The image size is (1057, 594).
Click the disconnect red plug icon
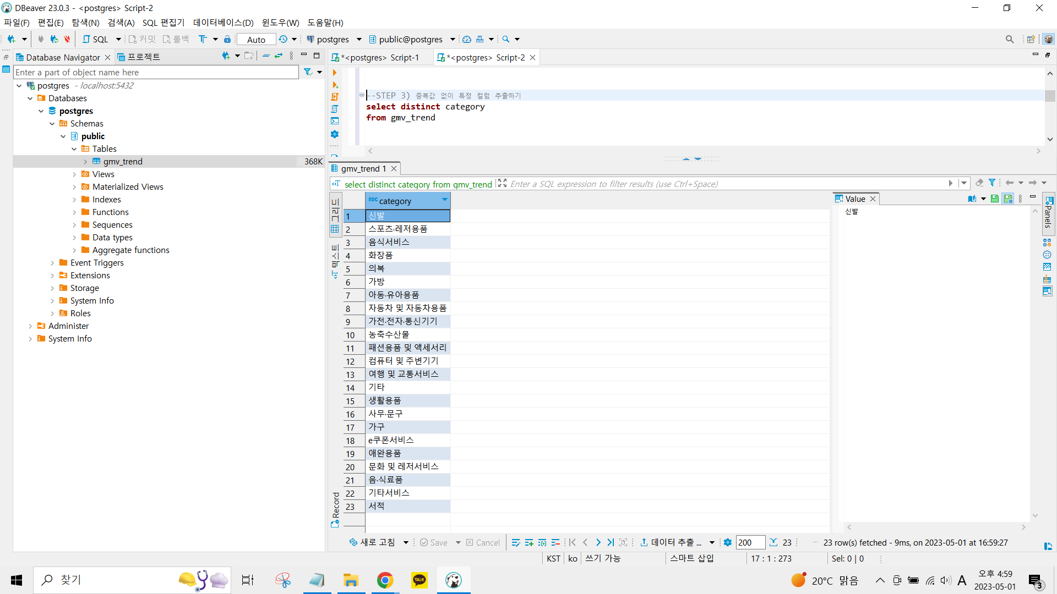tap(67, 39)
